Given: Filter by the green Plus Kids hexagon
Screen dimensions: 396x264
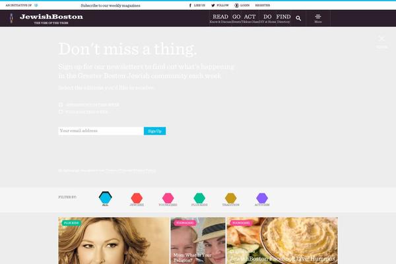Looking at the screenshot, I should click(x=199, y=198).
